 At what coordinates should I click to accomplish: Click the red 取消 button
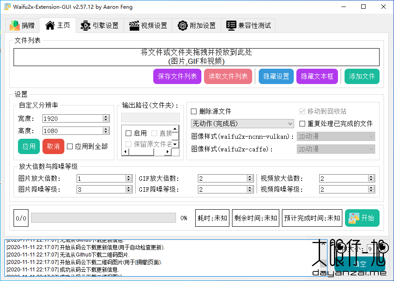pyautogui.click(x=53, y=146)
